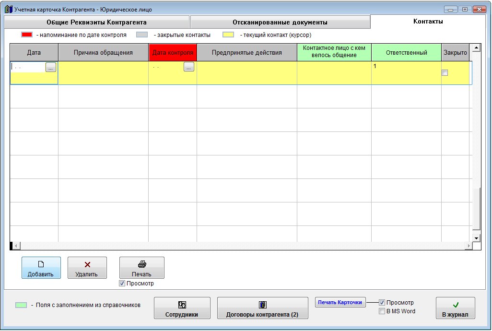This screenshot has width=492, height=331.
Task: Click the Договоры контрагента book icon
Action: tap(263, 305)
